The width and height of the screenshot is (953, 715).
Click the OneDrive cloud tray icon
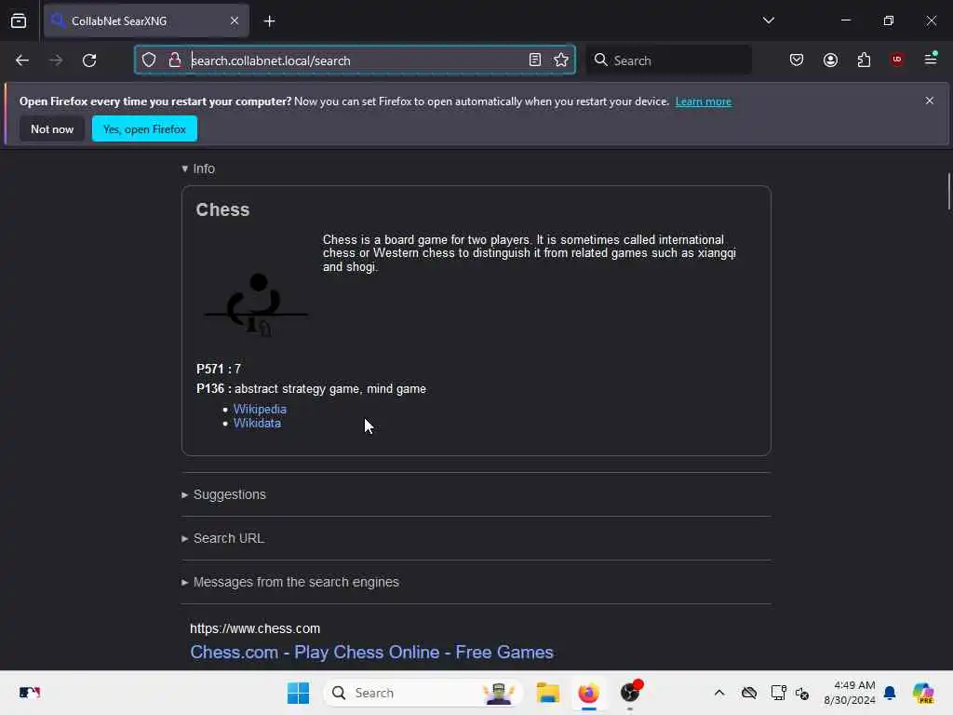click(749, 693)
